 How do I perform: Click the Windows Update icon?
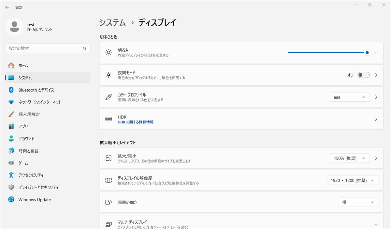tap(11, 200)
